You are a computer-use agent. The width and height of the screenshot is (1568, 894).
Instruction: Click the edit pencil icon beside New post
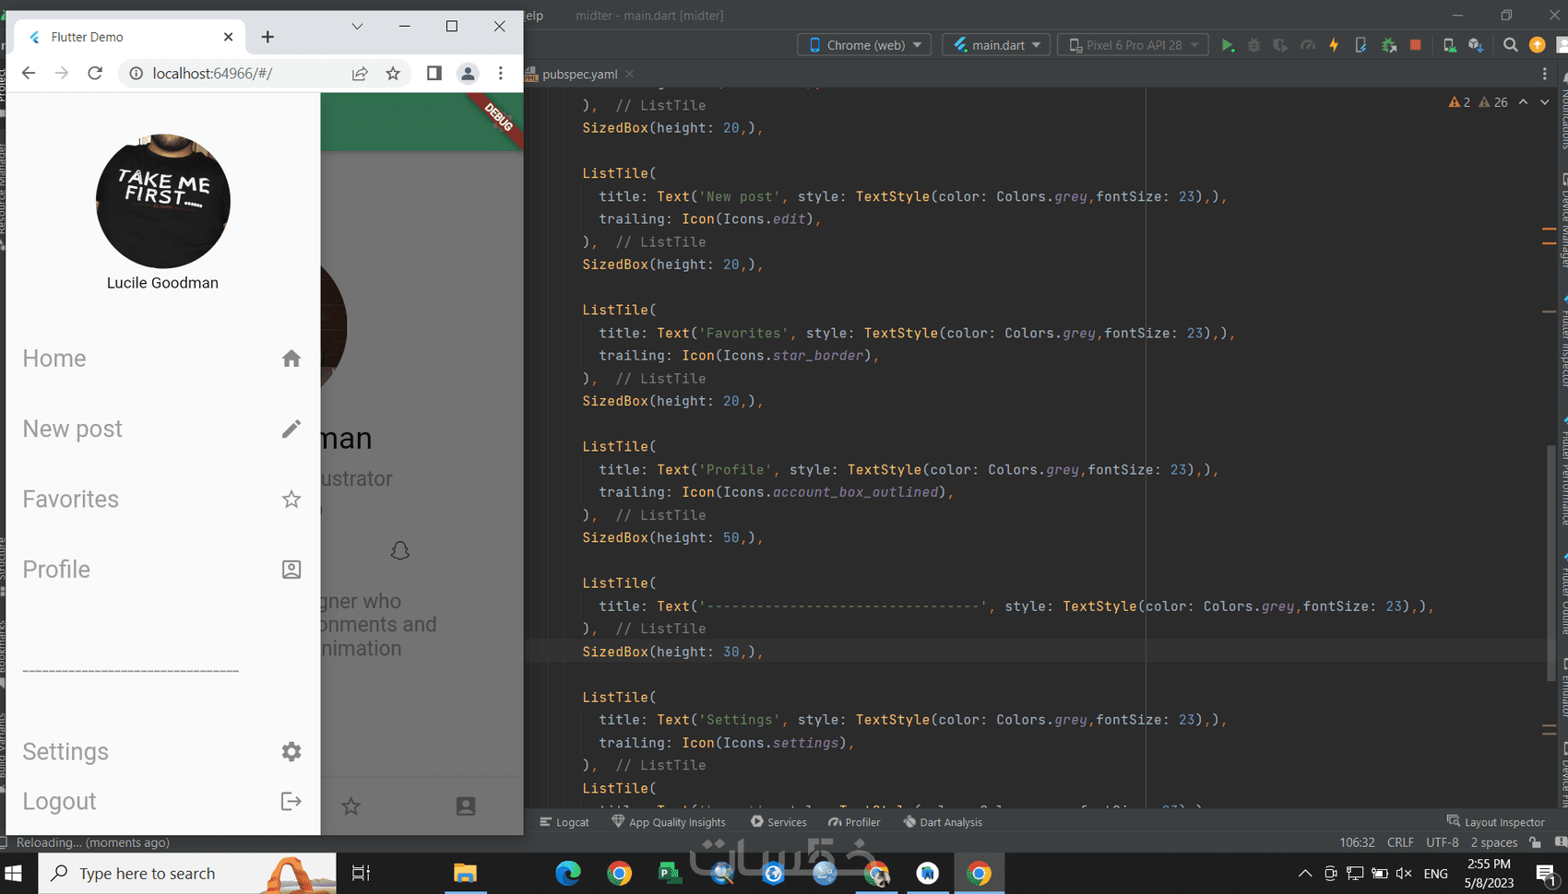(x=291, y=429)
